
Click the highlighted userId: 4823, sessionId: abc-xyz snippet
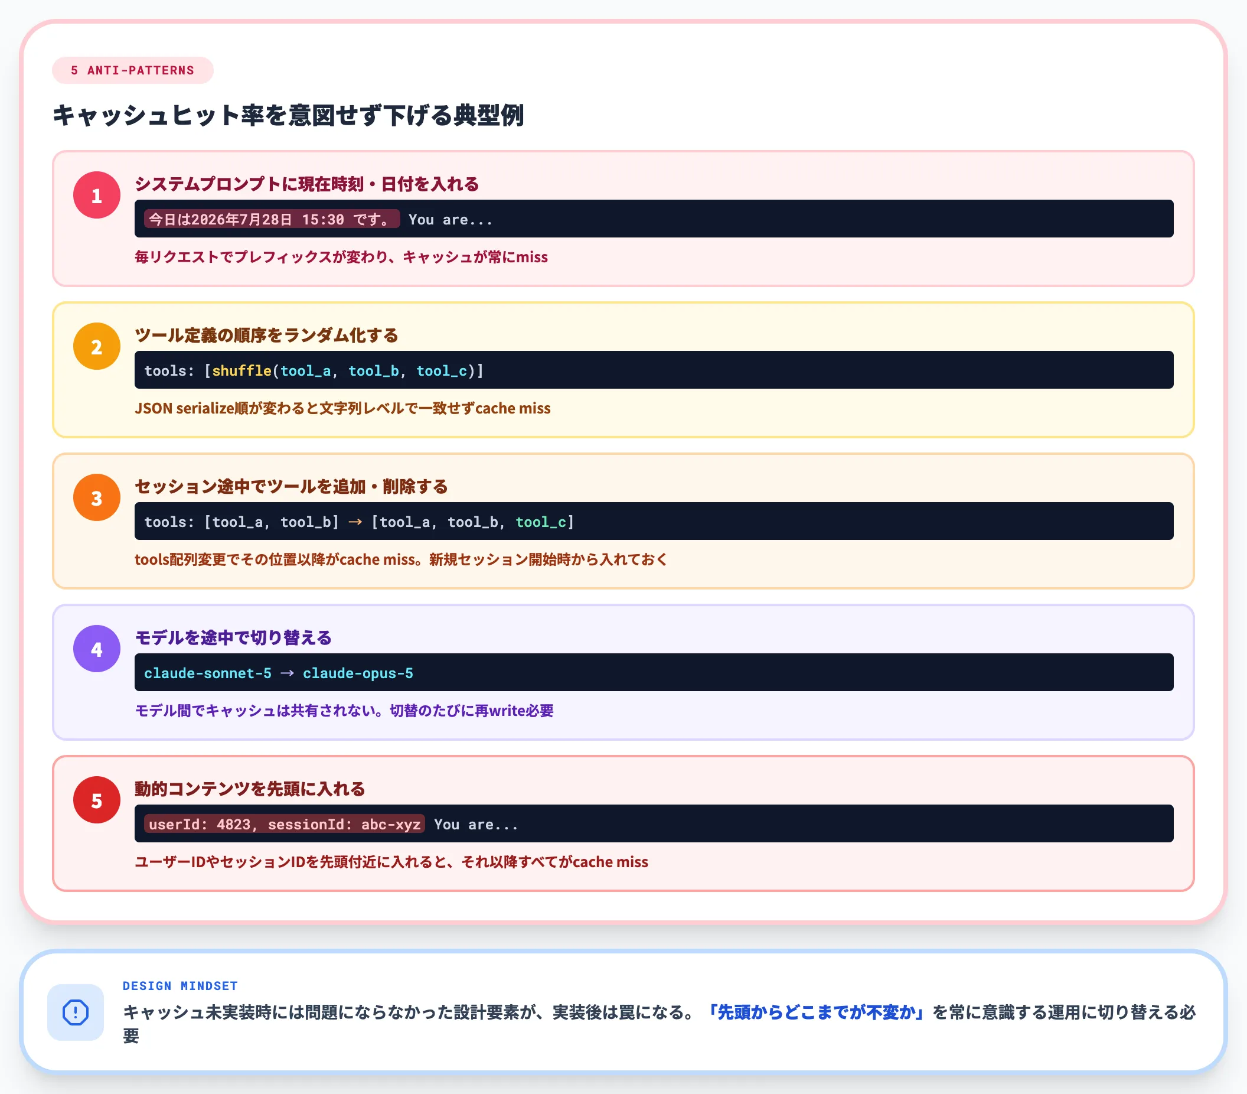tap(285, 824)
